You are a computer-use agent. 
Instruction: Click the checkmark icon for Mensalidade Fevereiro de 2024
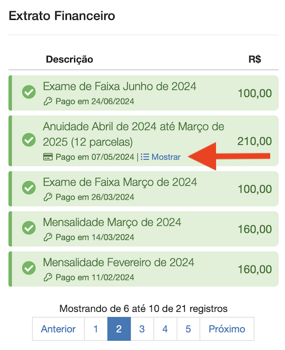29,268
